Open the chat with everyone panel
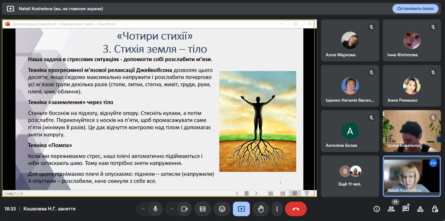Image resolution: width=445 pixels, height=221 pixels. tap(406, 209)
